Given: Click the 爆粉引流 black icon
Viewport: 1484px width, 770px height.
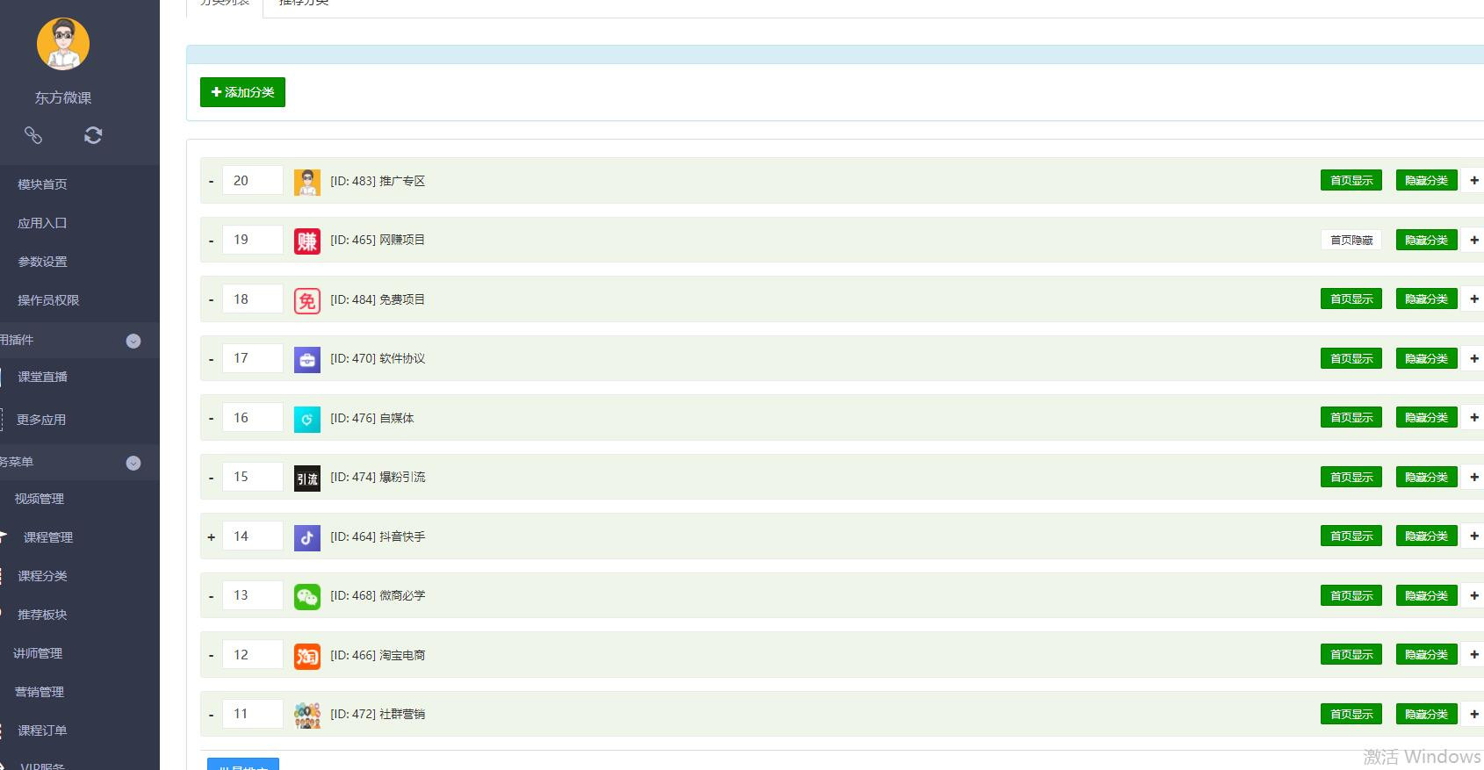Looking at the screenshot, I should tap(306, 478).
